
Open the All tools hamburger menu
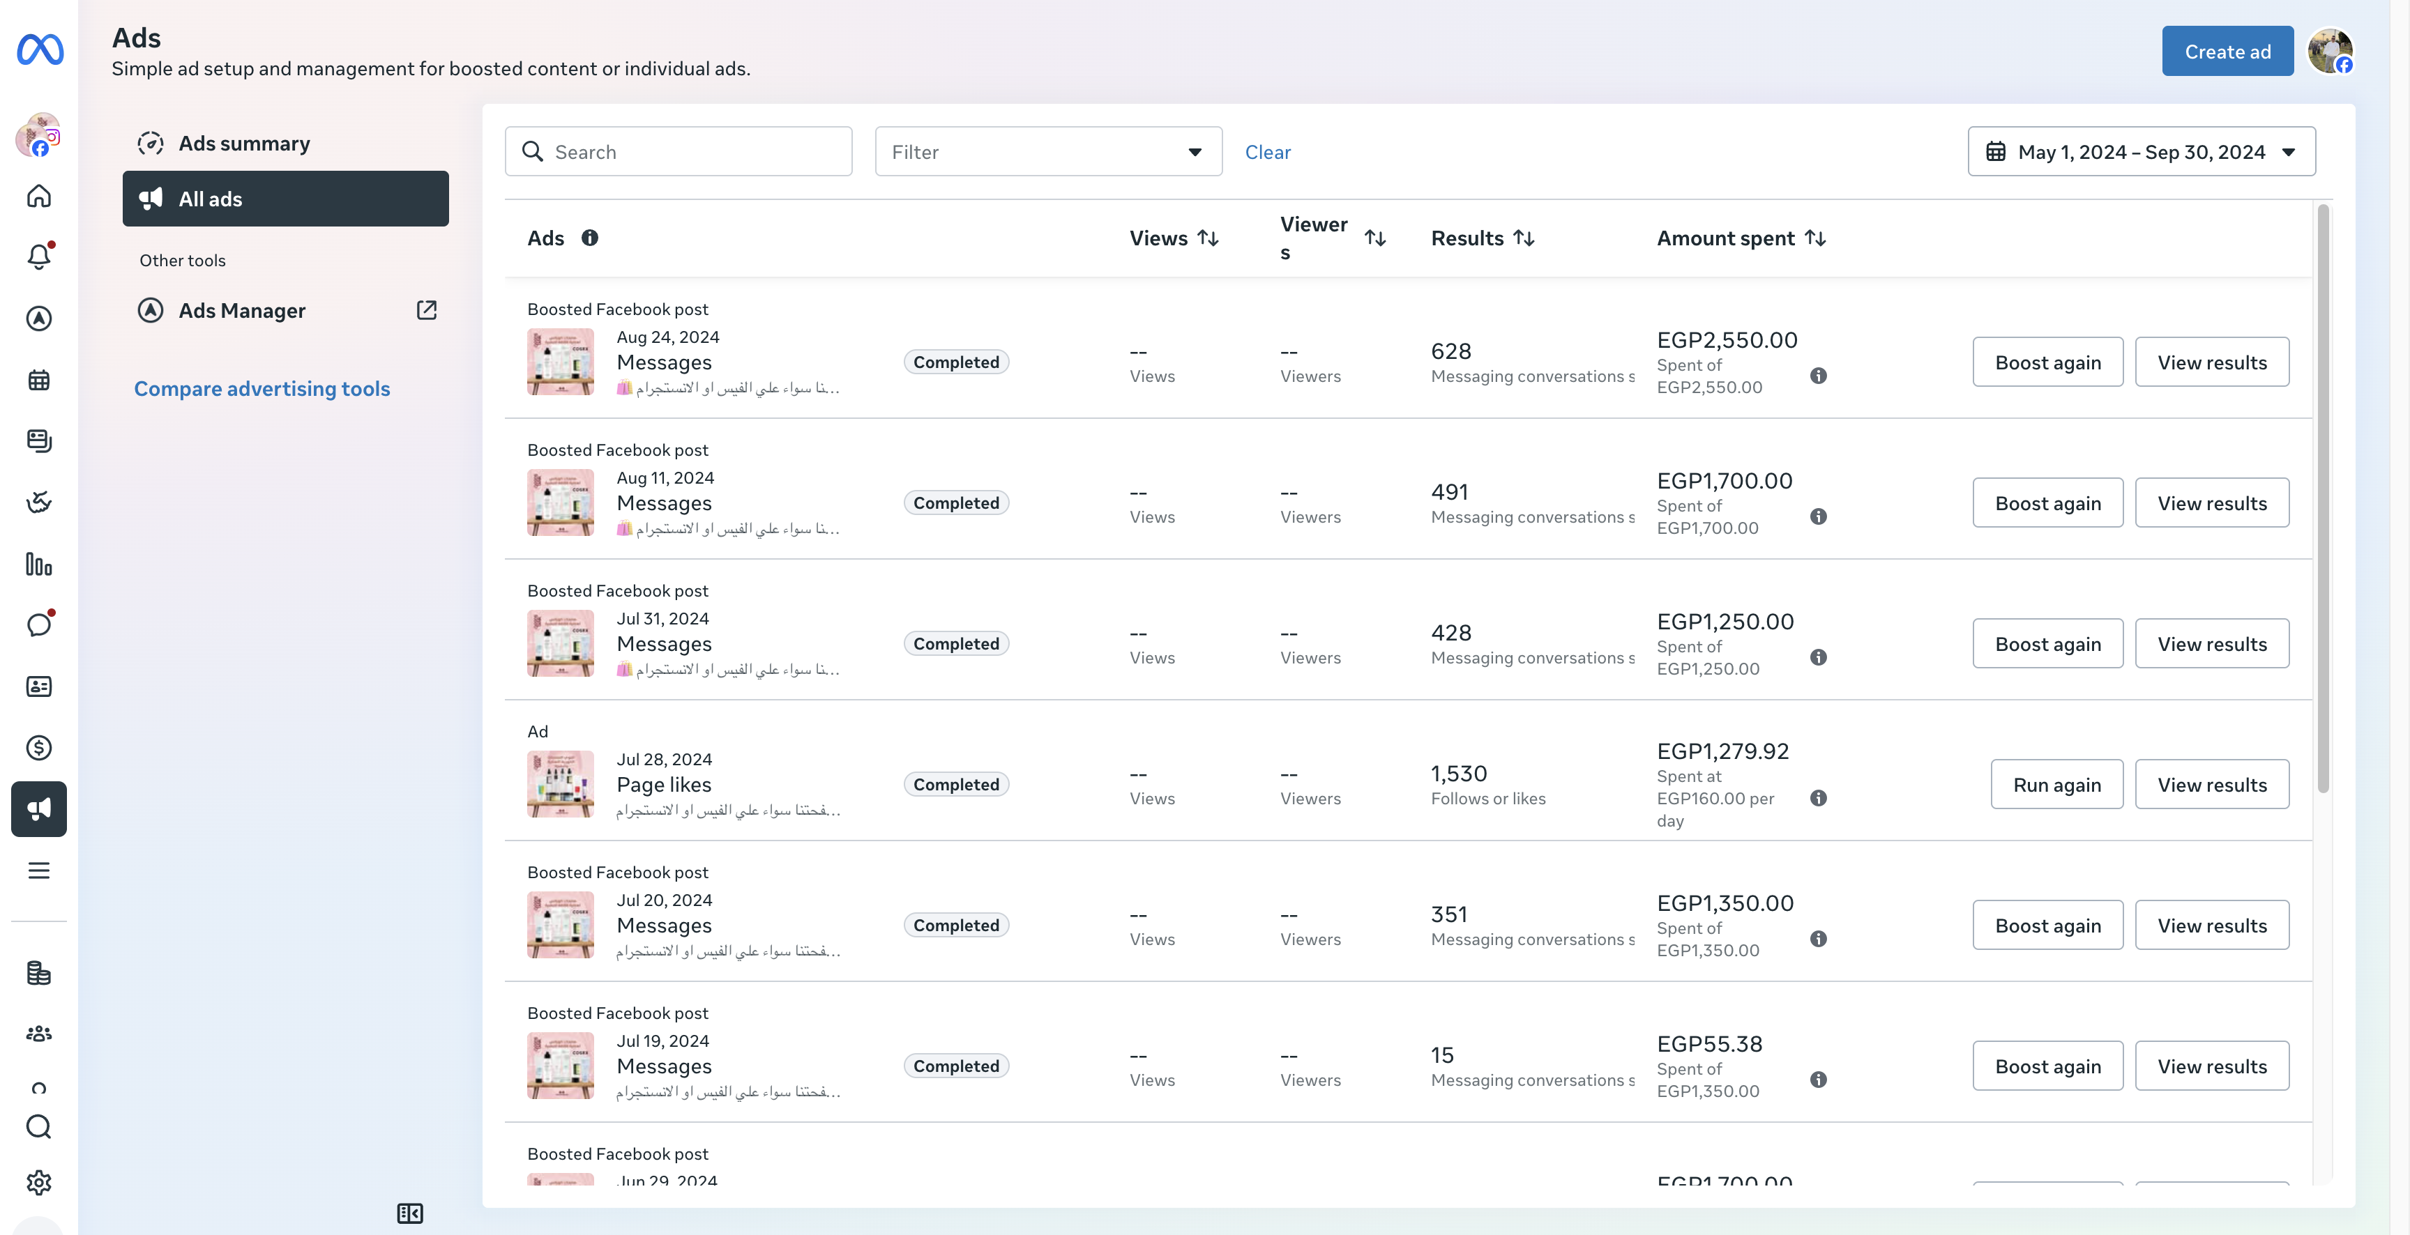tap(38, 870)
